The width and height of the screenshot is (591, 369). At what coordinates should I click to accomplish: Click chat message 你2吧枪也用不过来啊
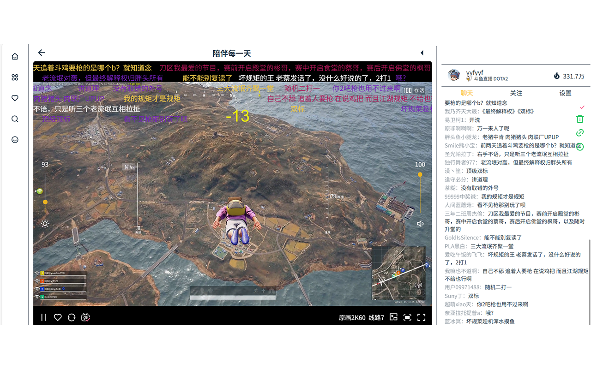(502, 304)
